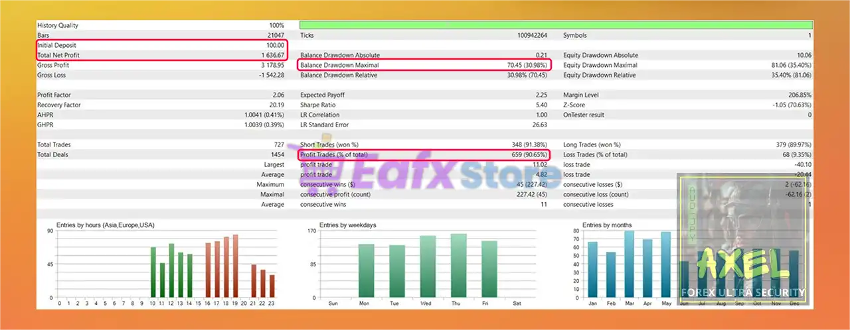Click the Mar bar in months chart
This screenshot has width=850, height=330.
(x=629, y=264)
